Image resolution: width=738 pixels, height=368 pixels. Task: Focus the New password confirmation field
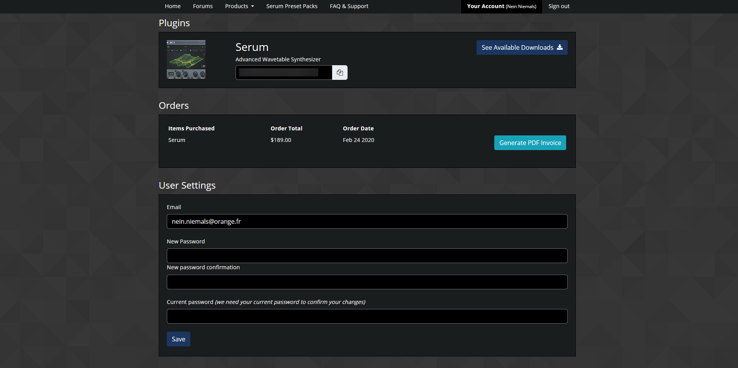tap(367, 282)
